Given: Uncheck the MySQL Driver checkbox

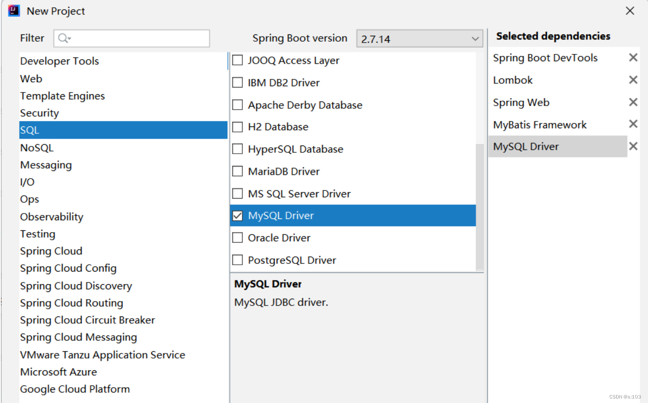Looking at the screenshot, I should [237, 216].
